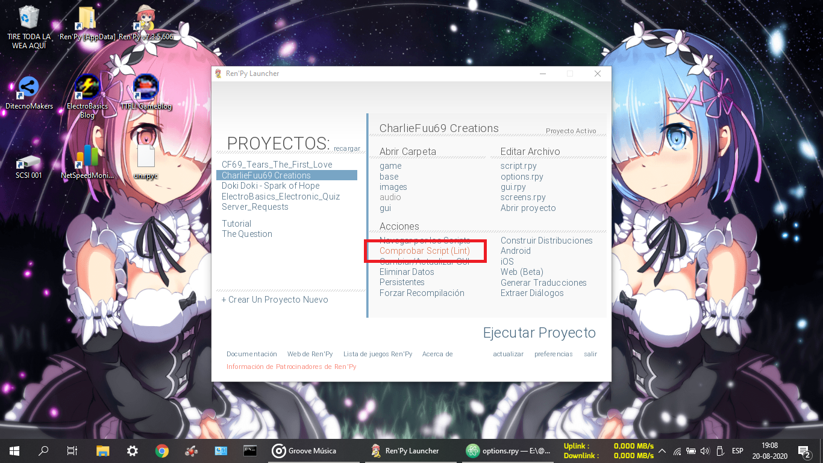Show hidden system tray icons
Viewport: 823px width, 463px height.
point(662,450)
